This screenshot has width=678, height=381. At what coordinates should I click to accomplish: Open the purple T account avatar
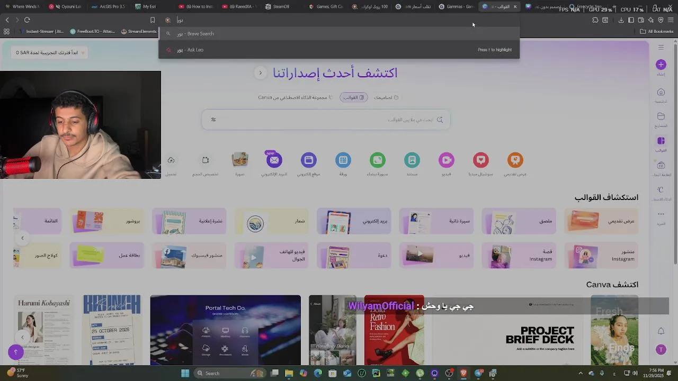pos(661,349)
